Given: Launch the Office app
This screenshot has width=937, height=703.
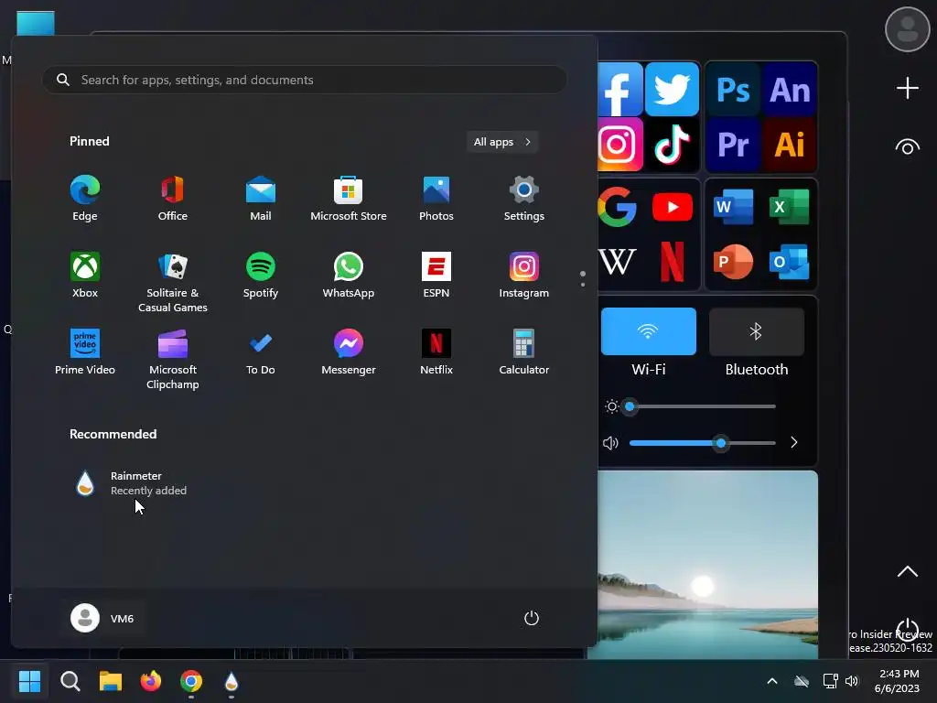Looking at the screenshot, I should pyautogui.click(x=173, y=199).
